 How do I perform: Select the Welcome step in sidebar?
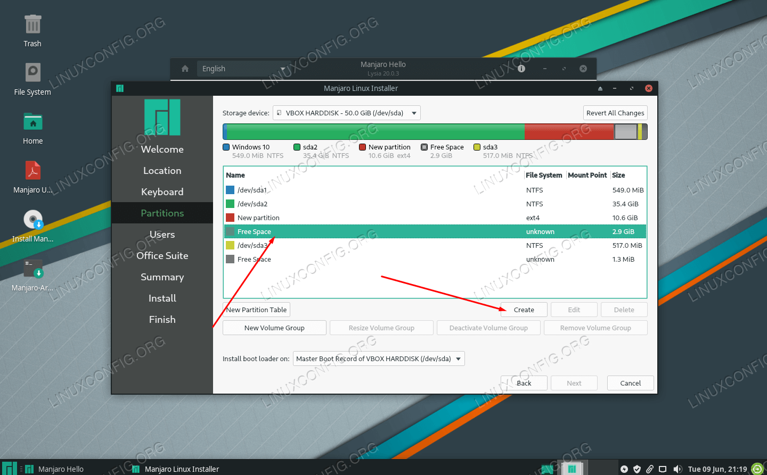coord(162,149)
